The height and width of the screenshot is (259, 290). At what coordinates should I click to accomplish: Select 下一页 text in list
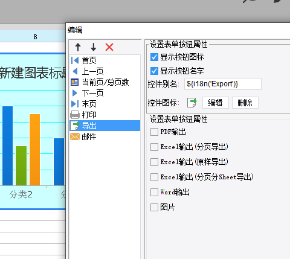92,93
